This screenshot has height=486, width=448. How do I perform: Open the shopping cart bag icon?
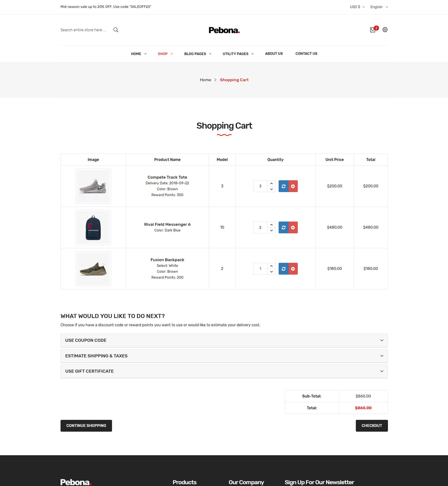(x=373, y=30)
